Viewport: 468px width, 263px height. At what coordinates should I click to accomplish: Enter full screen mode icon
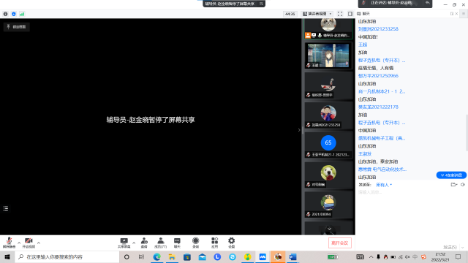pos(340,14)
